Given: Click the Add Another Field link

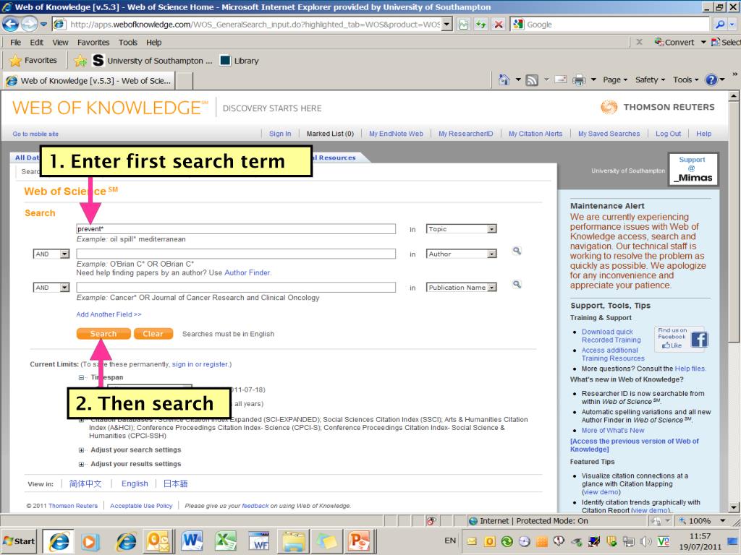Looking at the screenshot, I should click(109, 314).
